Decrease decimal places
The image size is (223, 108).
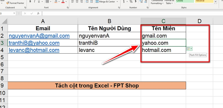[x=146, y=2]
